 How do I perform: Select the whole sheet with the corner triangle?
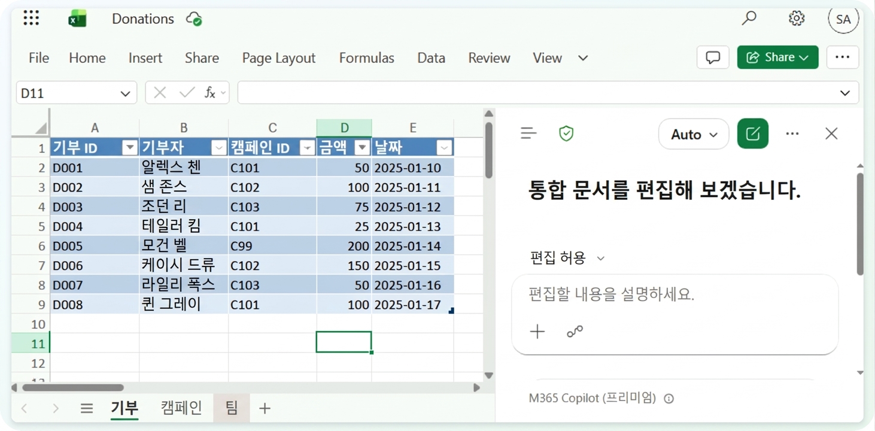[x=41, y=128]
